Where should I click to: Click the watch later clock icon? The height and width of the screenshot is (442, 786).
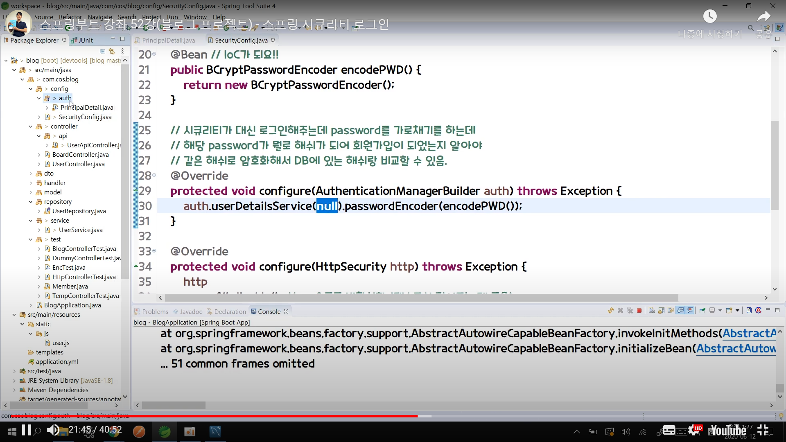(x=710, y=16)
